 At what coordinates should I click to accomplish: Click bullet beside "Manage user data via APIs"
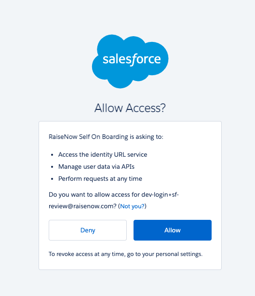(52, 167)
